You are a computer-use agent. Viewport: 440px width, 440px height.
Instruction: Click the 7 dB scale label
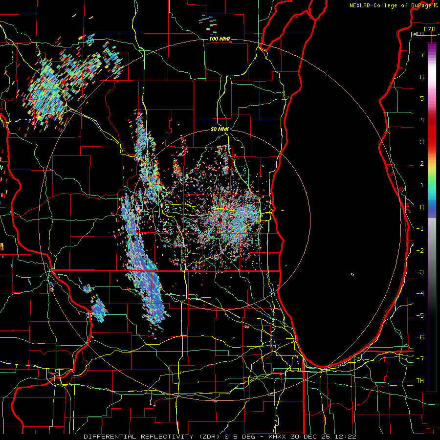[x=422, y=55]
